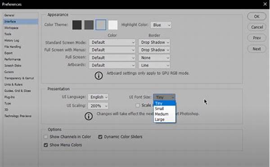Viewport: 270px width, 167px height.
Task: Open Artboards color dropdown
Action: (x=112, y=65)
